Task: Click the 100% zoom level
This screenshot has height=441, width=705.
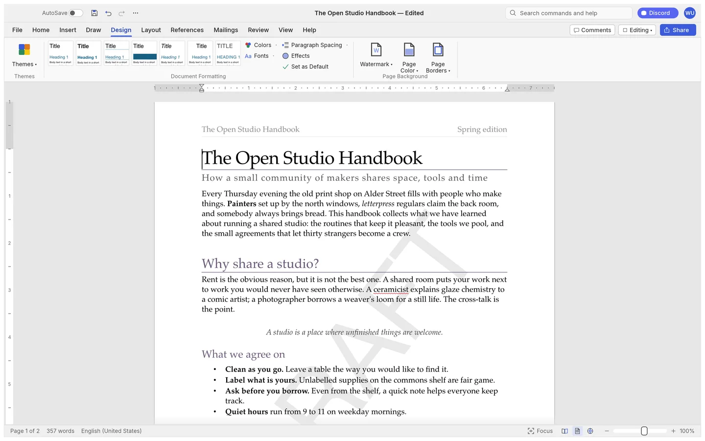Action: point(687,431)
